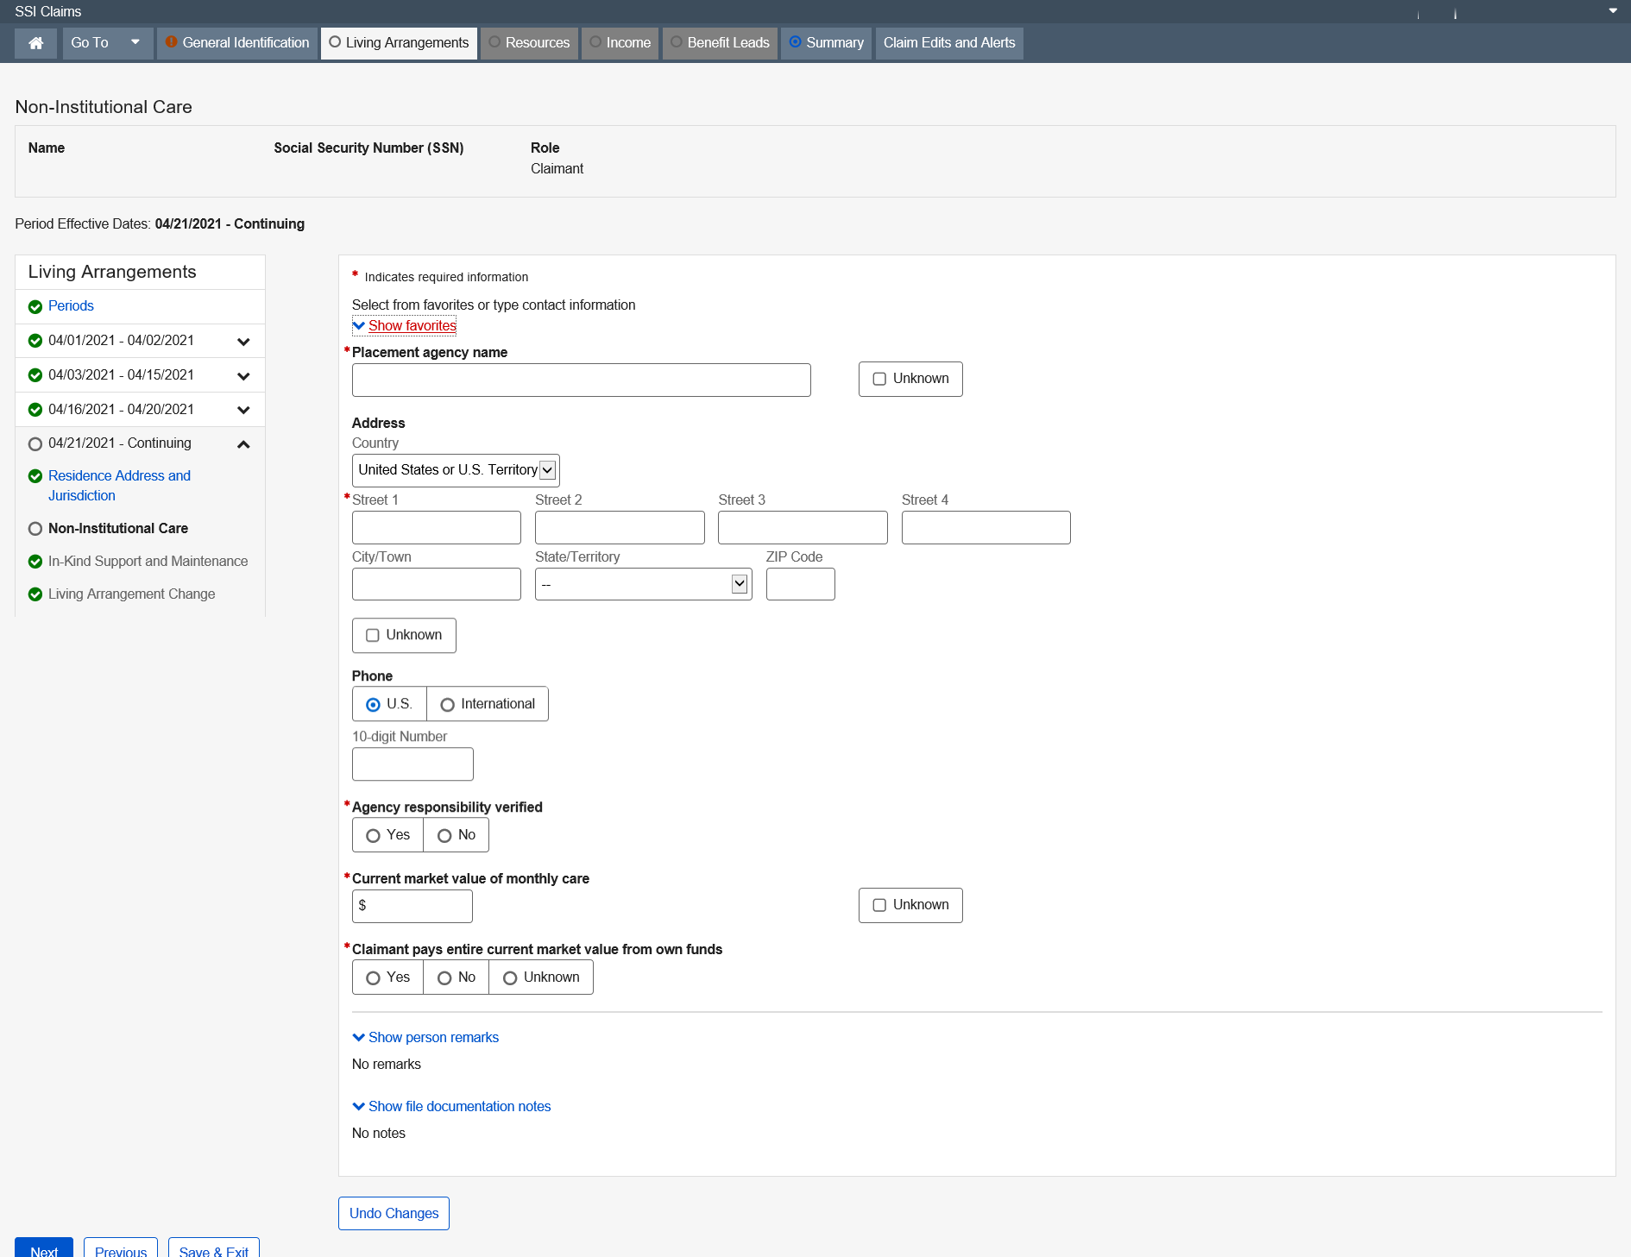Check Unknown box for placement agency name
The height and width of the screenshot is (1257, 1631).
click(879, 379)
